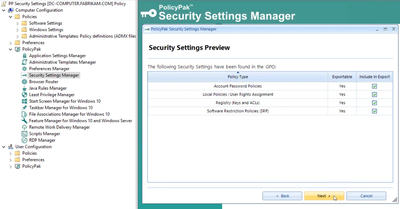
Task: Sort by the Policy Type column header
Action: (238, 77)
